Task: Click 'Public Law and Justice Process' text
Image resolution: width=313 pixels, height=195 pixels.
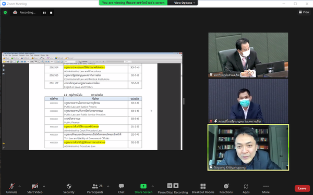Action: [80, 107]
